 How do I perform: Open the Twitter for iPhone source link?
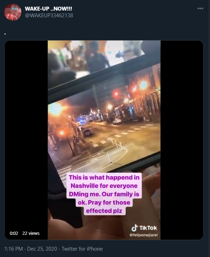pos(82,249)
